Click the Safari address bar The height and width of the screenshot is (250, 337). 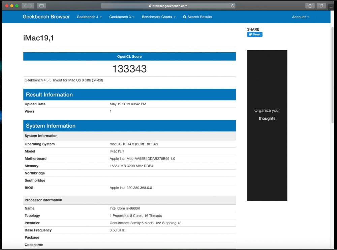click(168, 6)
